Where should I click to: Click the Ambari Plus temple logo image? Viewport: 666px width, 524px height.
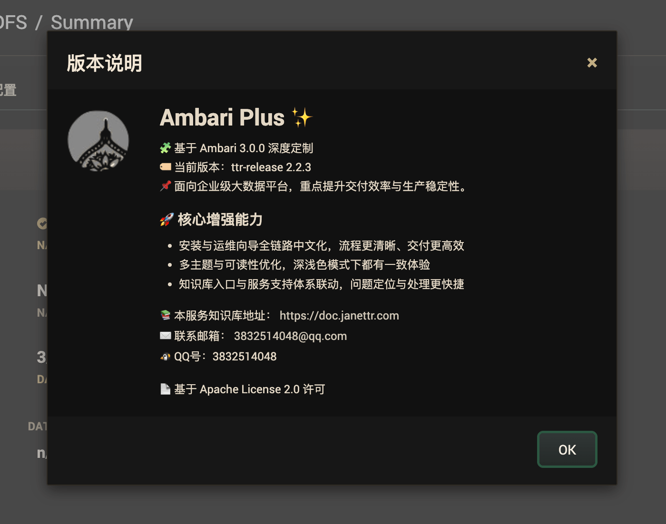pos(98,141)
